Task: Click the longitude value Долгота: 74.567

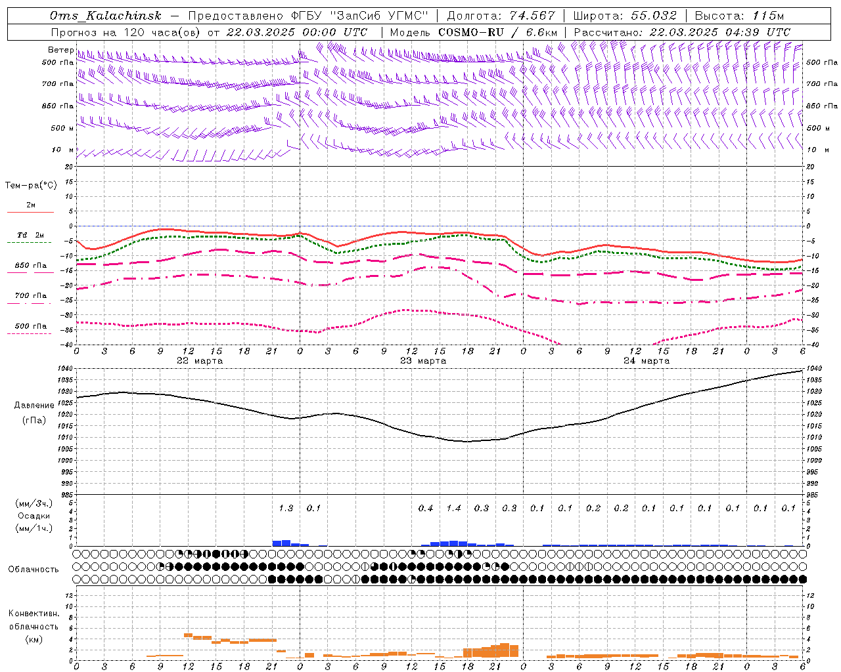Action: click(x=501, y=16)
